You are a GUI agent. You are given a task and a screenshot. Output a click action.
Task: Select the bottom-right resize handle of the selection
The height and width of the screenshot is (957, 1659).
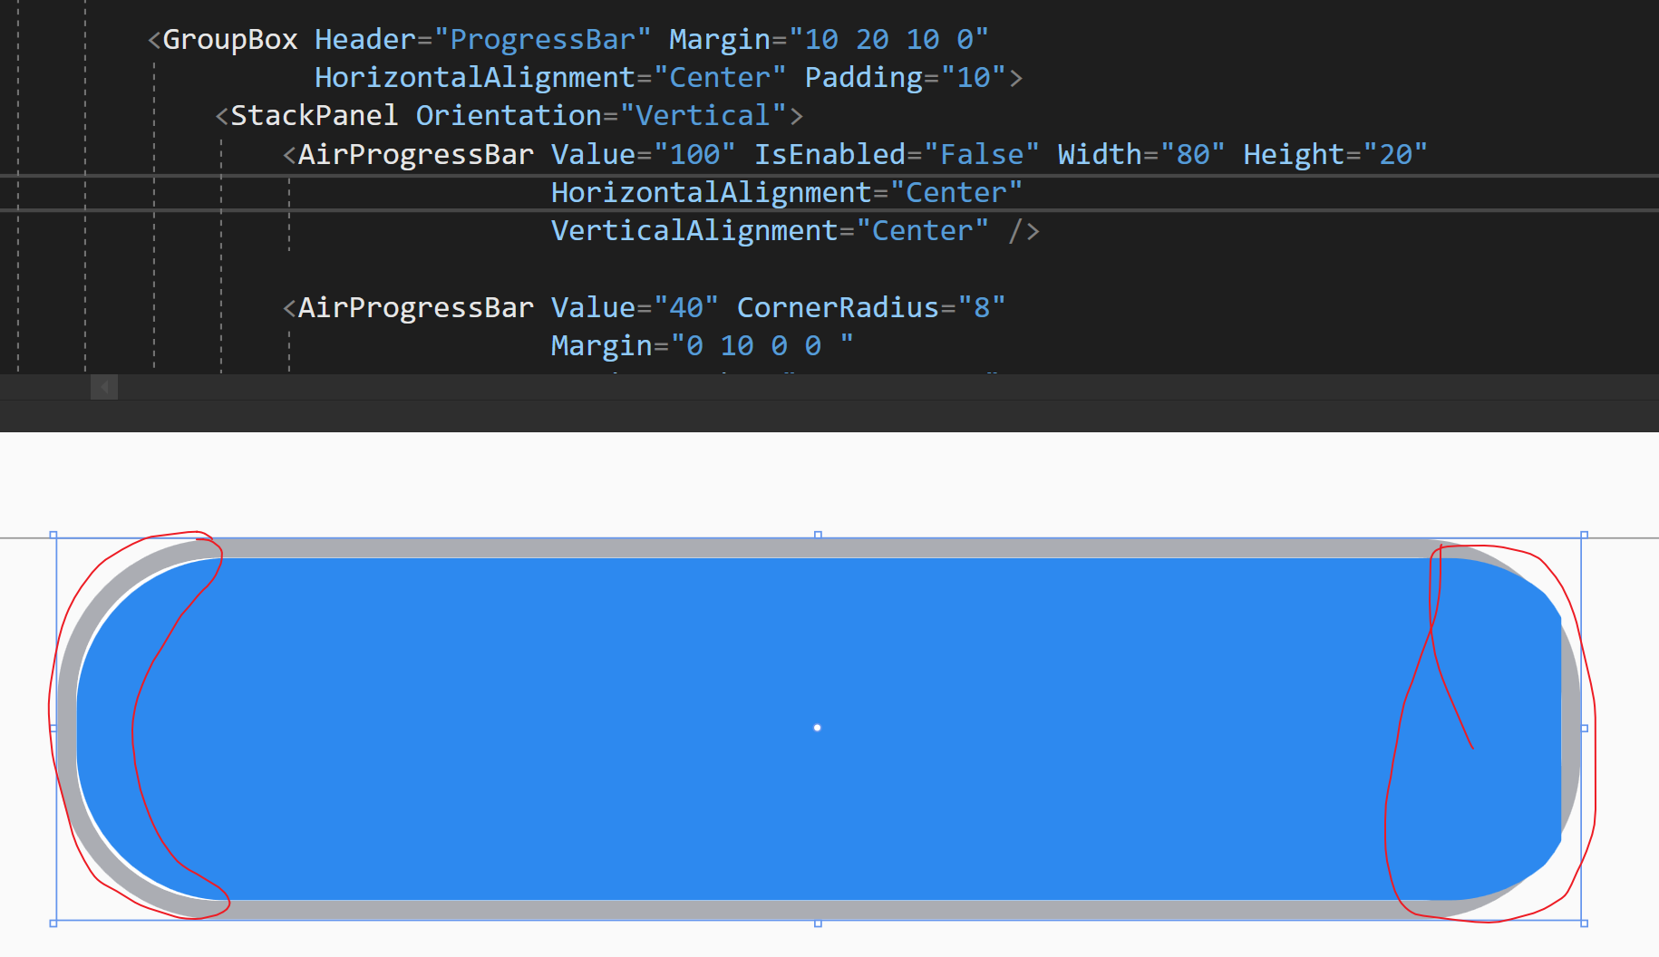click(x=1584, y=923)
